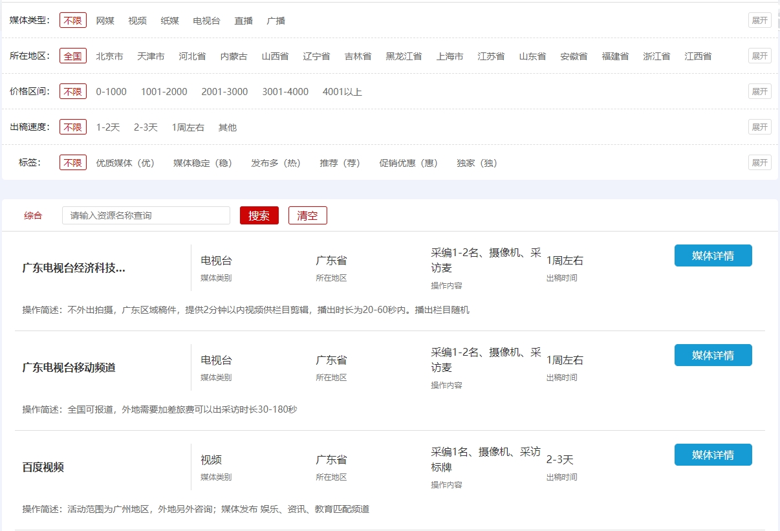This screenshot has width=780, height=531.
Task: Switch to the 综合 sorting tab
Action: (x=33, y=215)
